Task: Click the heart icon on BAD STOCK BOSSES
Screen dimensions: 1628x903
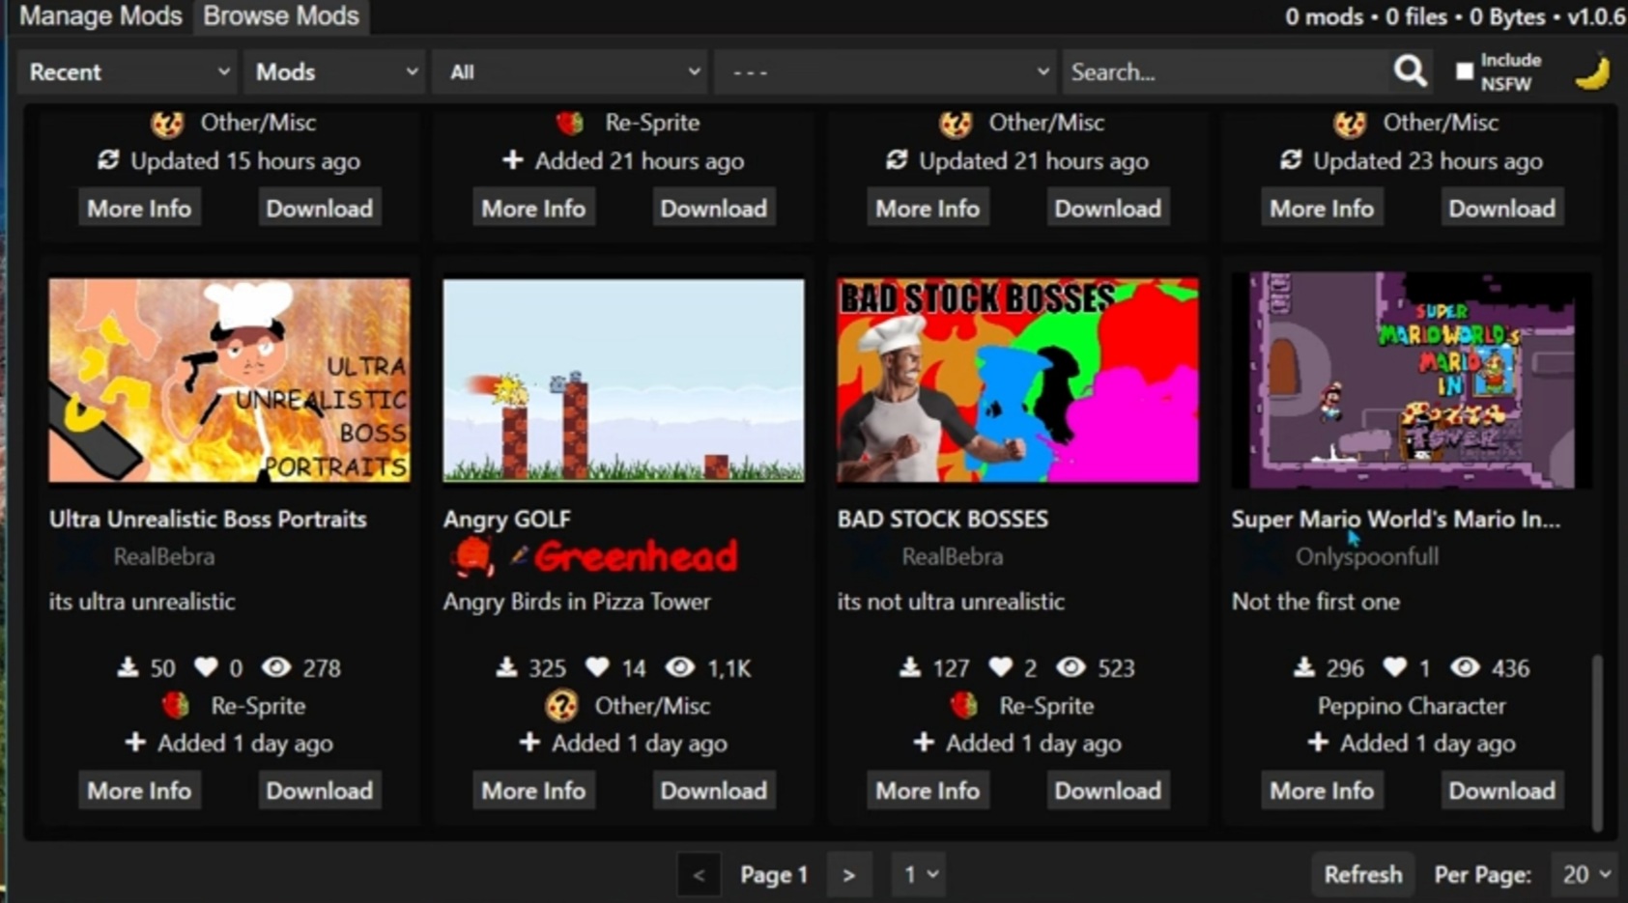Action: coord(1001,667)
